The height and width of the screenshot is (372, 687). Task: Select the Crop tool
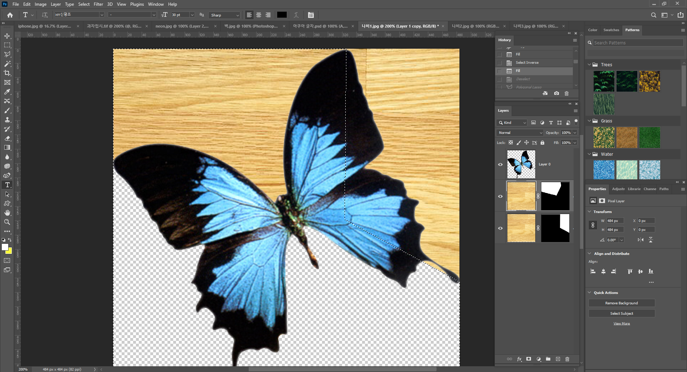click(x=7, y=73)
